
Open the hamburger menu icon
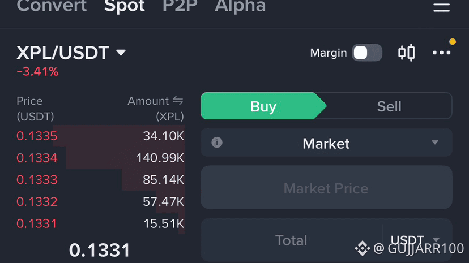coord(441,7)
